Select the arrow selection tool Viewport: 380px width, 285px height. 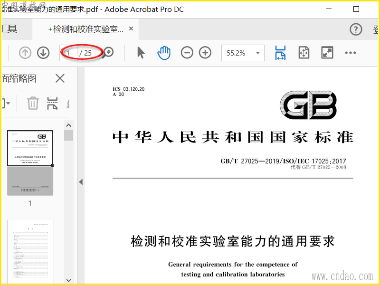point(141,53)
